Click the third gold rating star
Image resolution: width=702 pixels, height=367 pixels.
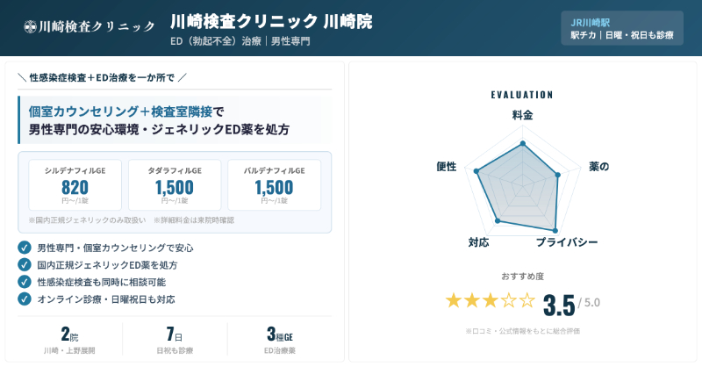click(x=491, y=300)
